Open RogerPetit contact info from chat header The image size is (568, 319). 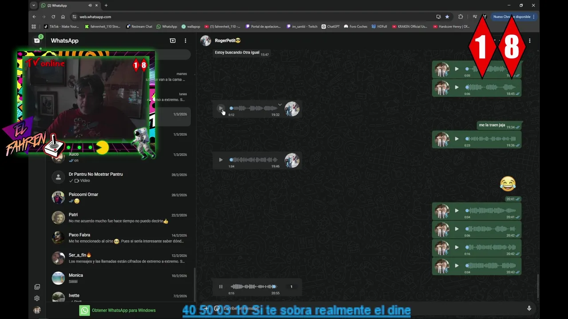[228, 40]
